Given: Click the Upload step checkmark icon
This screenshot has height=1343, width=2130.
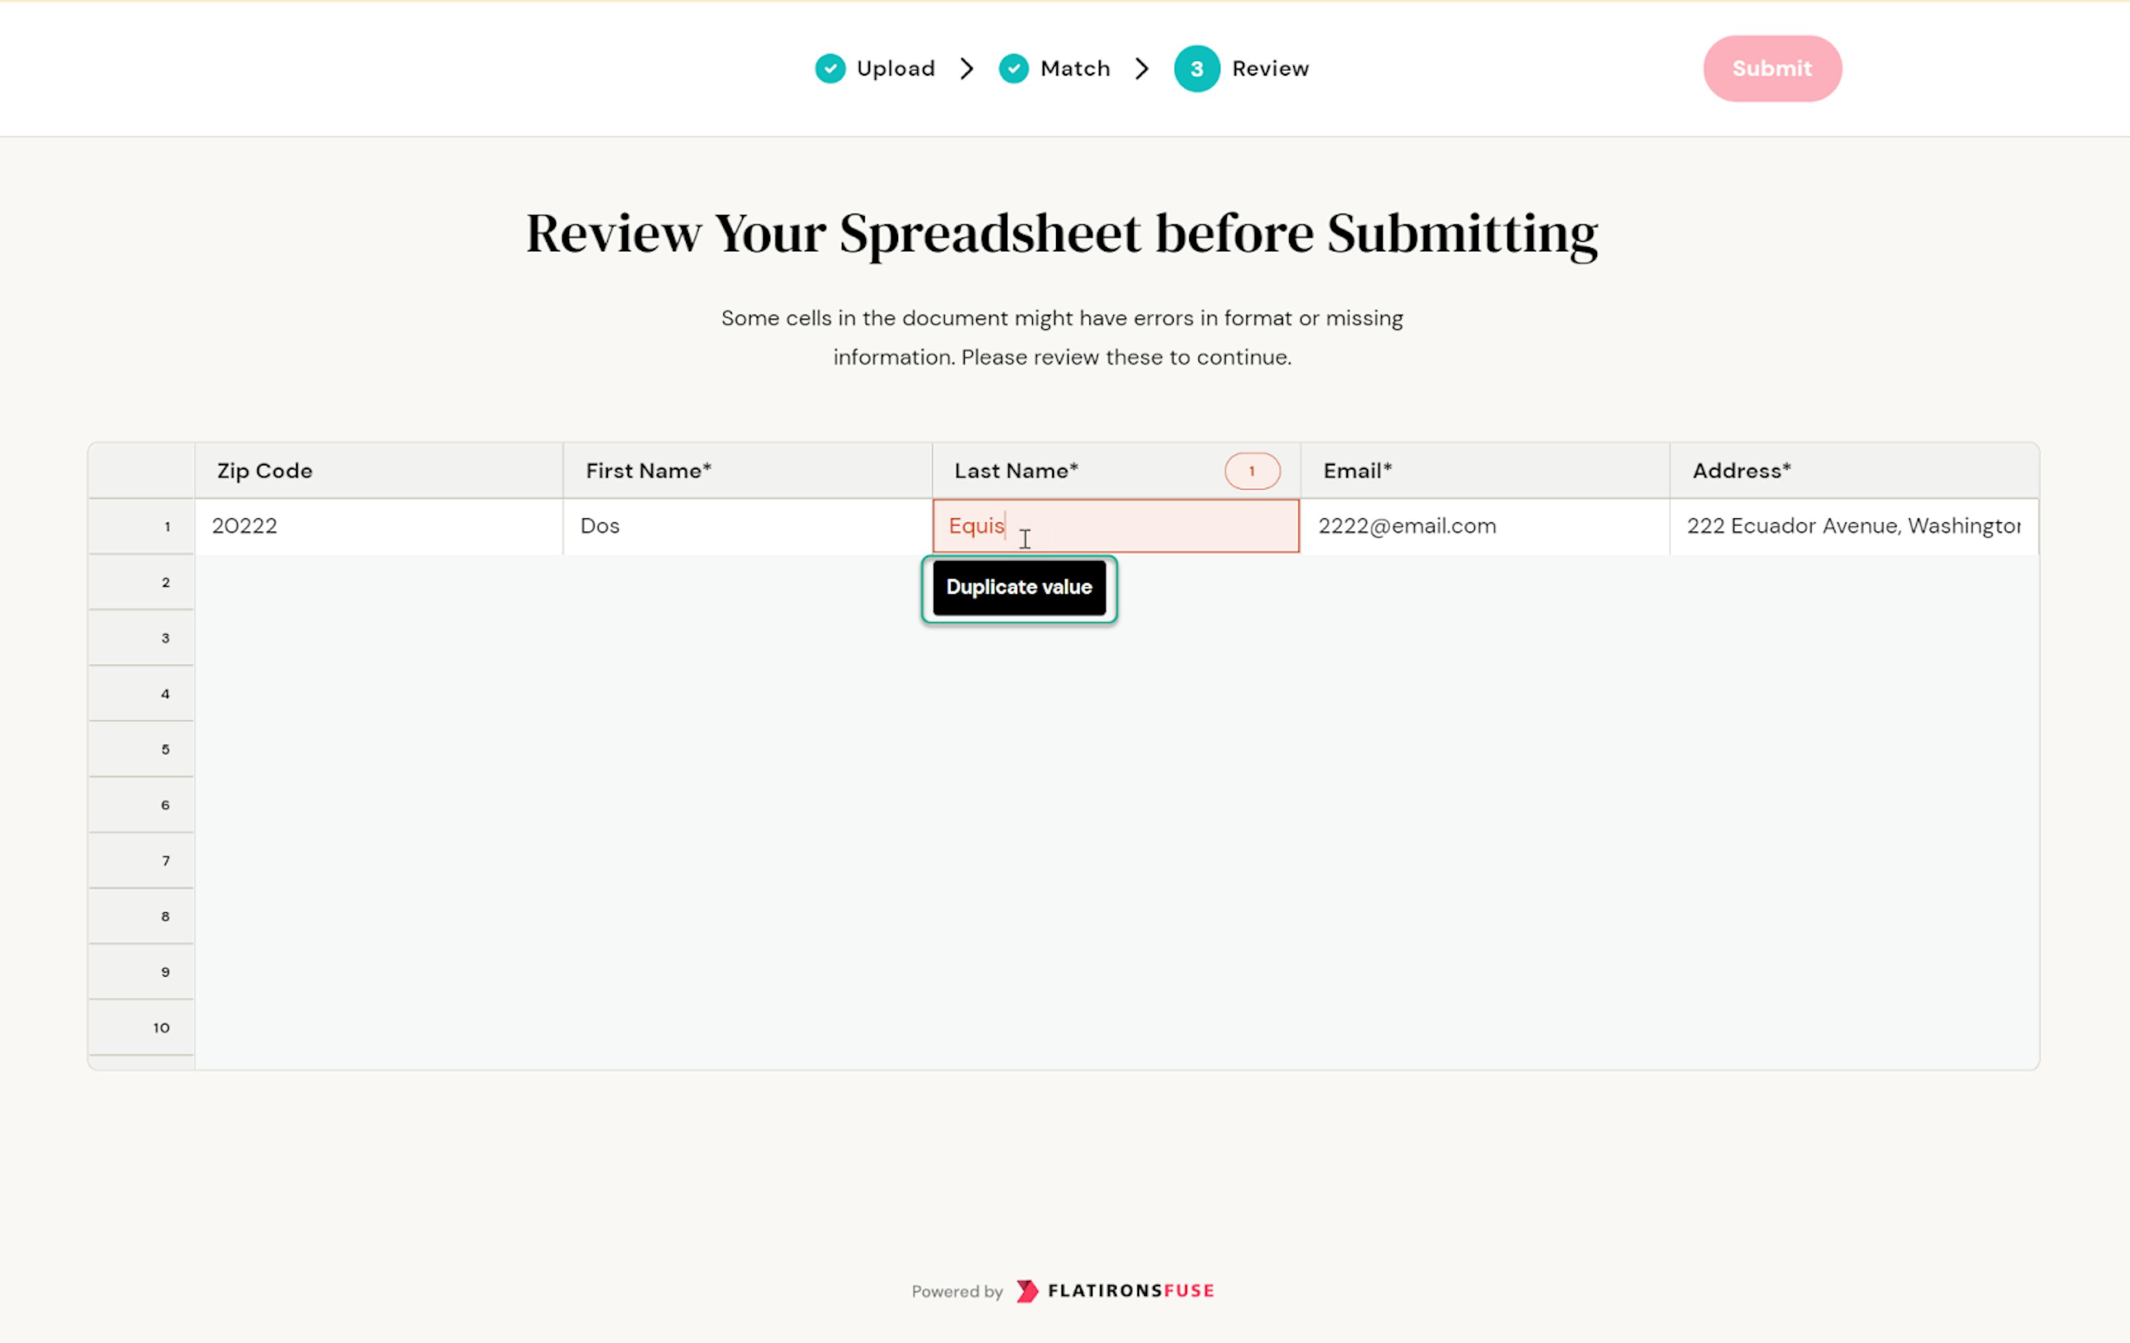Looking at the screenshot, I should click(x=830, y=69).
